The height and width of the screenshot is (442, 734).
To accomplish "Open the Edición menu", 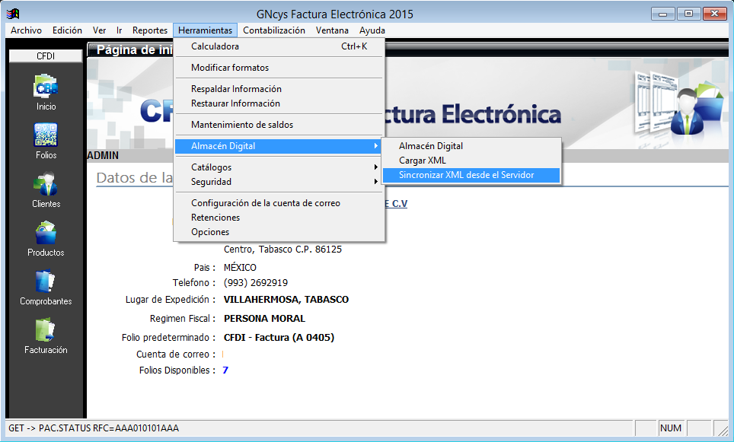I will pyautogui.click(x=67, y=30).
